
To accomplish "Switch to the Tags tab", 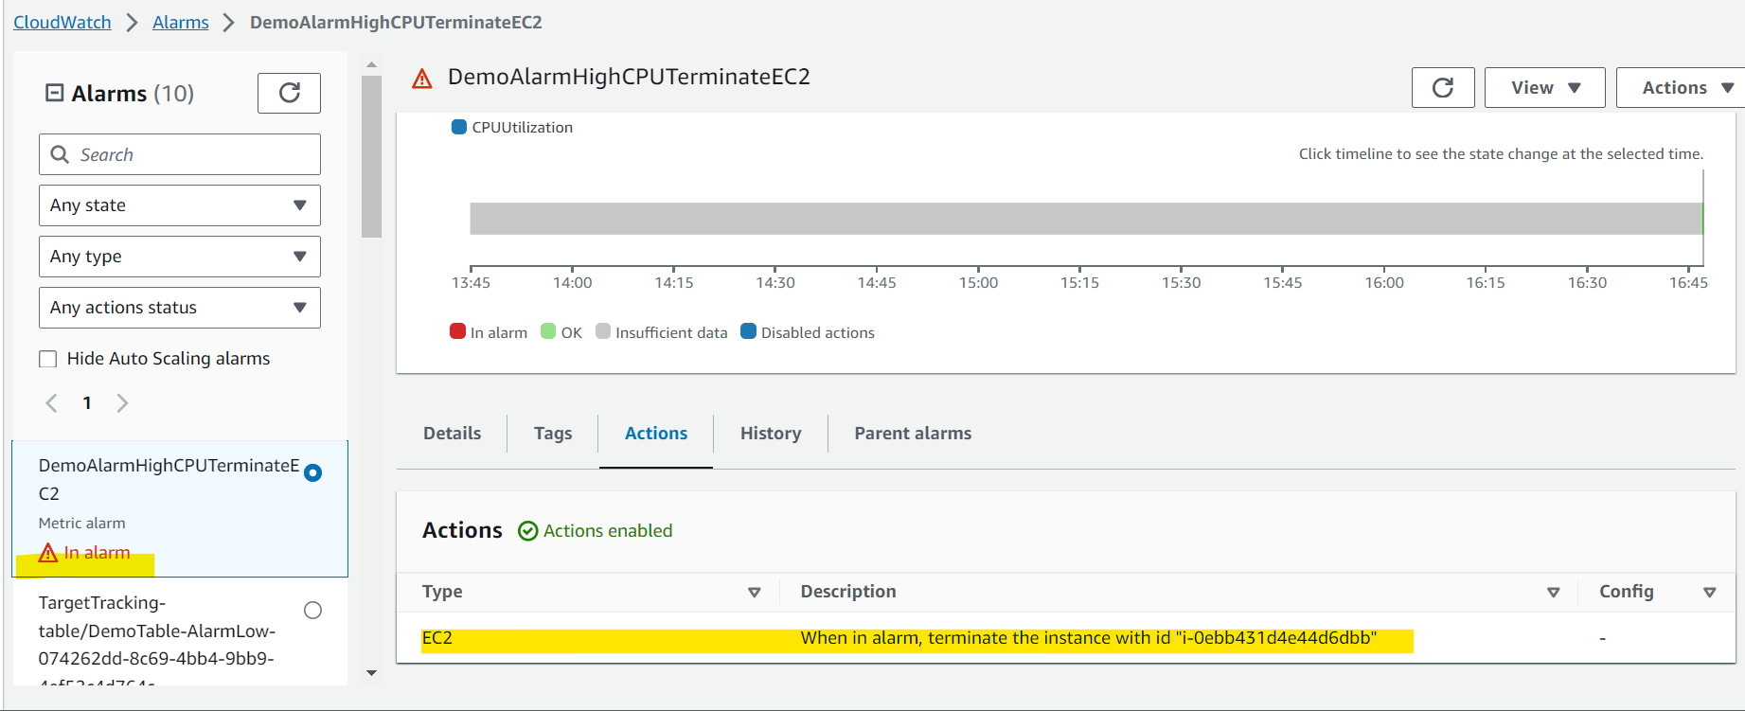I will [553, 434].
